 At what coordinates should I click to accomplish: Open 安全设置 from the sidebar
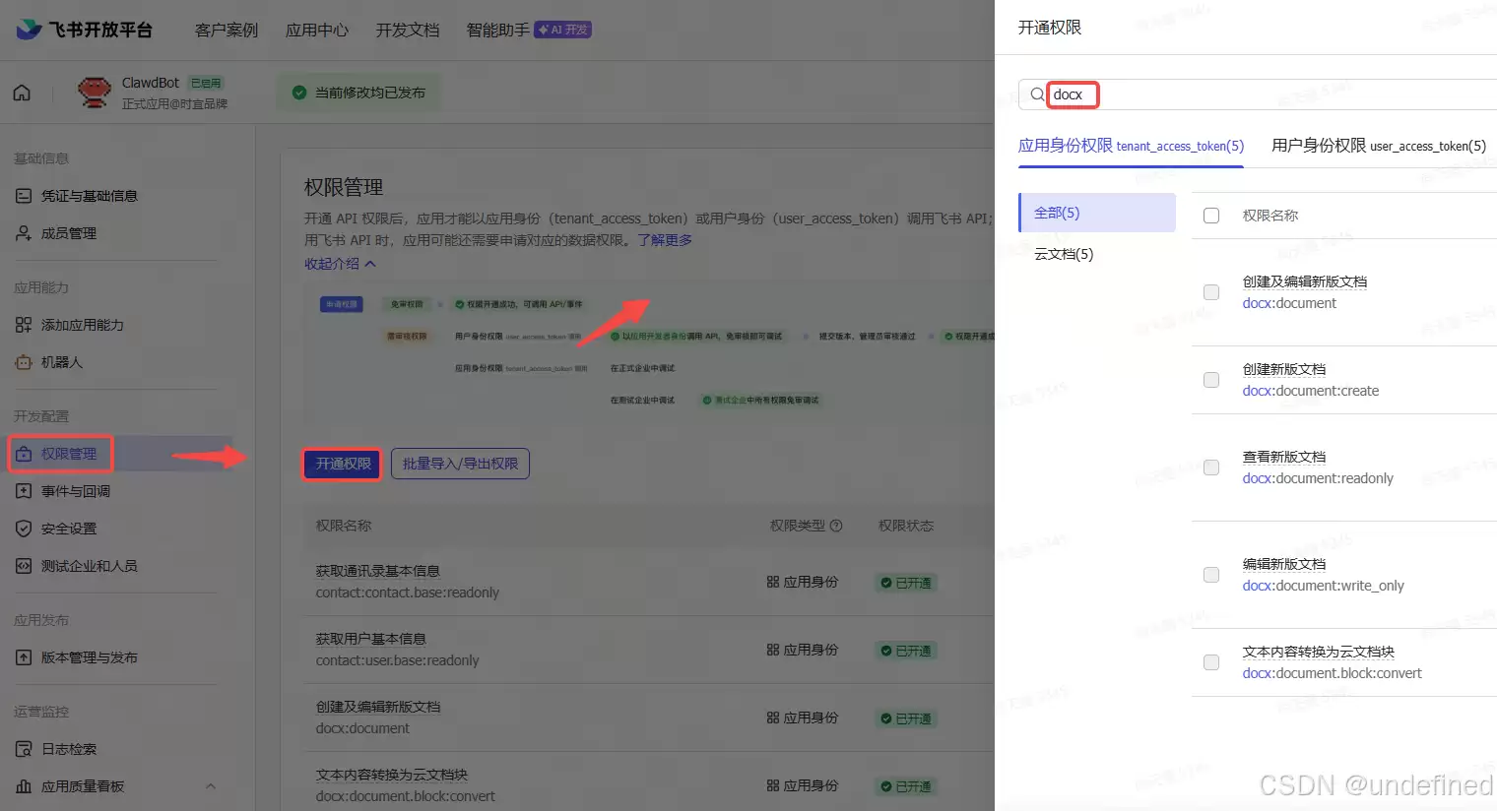23,528
